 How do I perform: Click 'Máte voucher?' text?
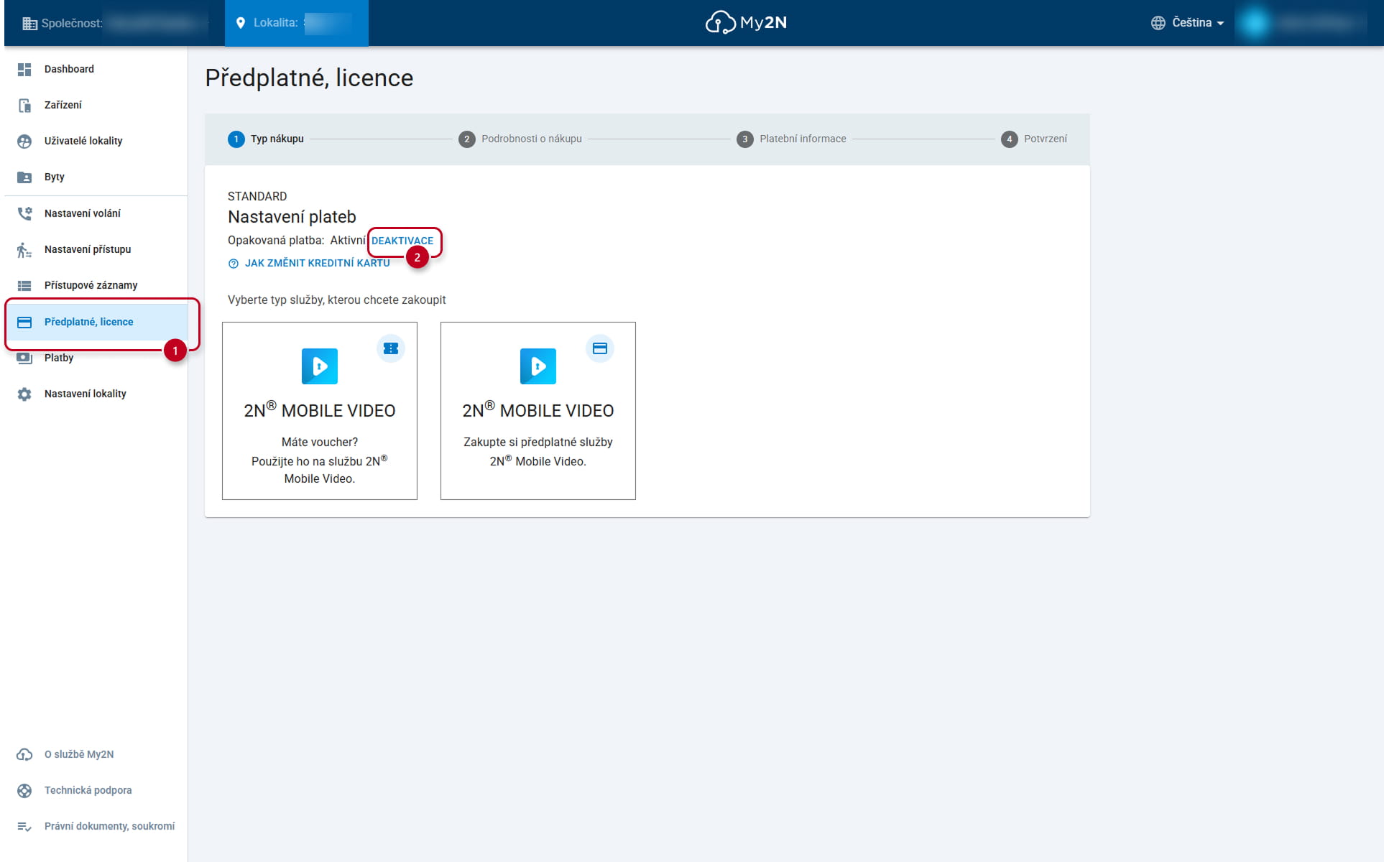[x=320, y=442]
